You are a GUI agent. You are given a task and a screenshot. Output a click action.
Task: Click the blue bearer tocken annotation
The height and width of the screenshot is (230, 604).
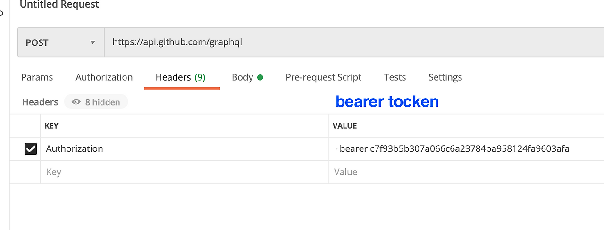click(387, 101)
